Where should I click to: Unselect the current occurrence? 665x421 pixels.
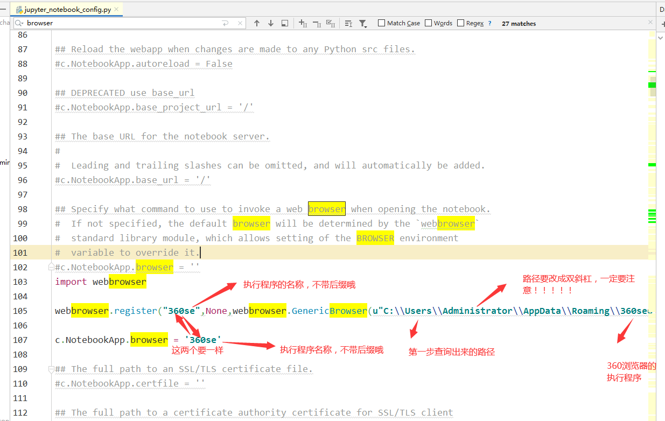pos(317,23)
